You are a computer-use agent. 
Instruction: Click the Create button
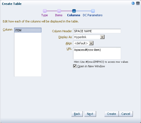click(112, 114)
